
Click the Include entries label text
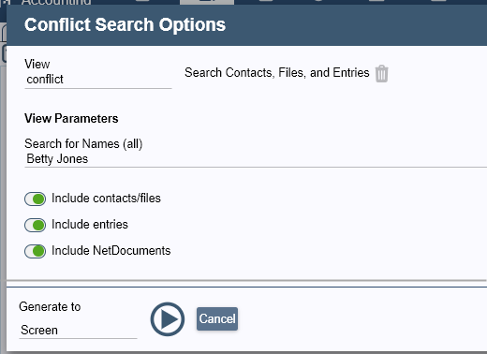[90, 225]
